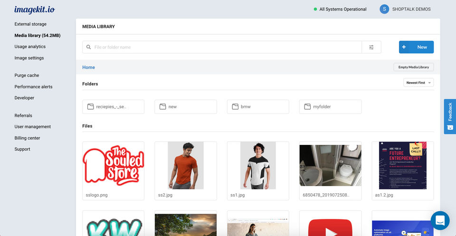
Task: Go to Purge cache
Action: [x=27, y=76]
